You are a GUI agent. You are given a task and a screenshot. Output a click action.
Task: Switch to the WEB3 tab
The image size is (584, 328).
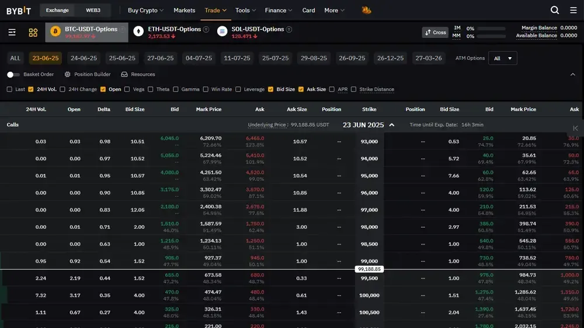(93, 11)
